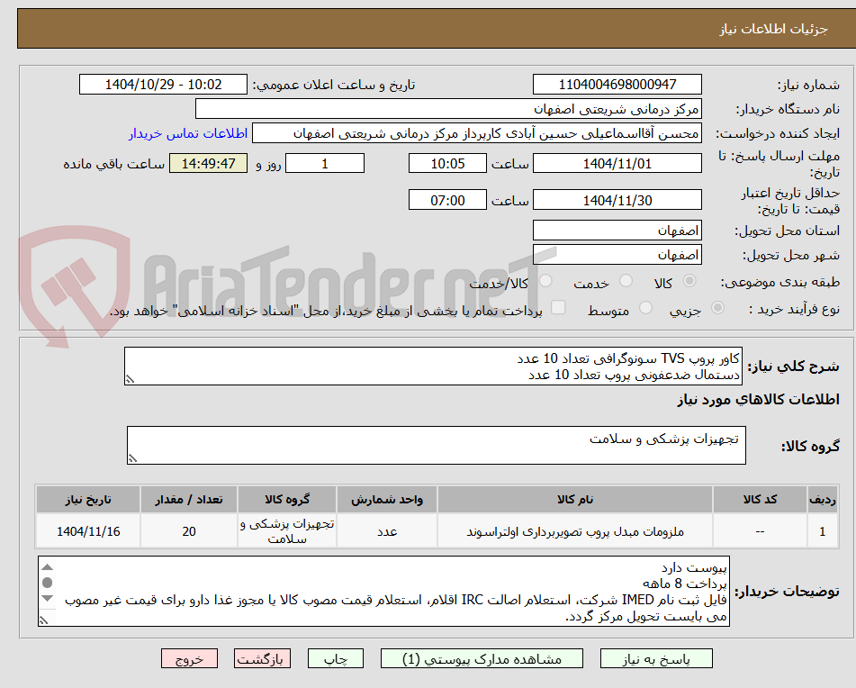Screen dimensions: 856x688
Task: Click need date cell 1404/11/16
Action: [88, 531]
